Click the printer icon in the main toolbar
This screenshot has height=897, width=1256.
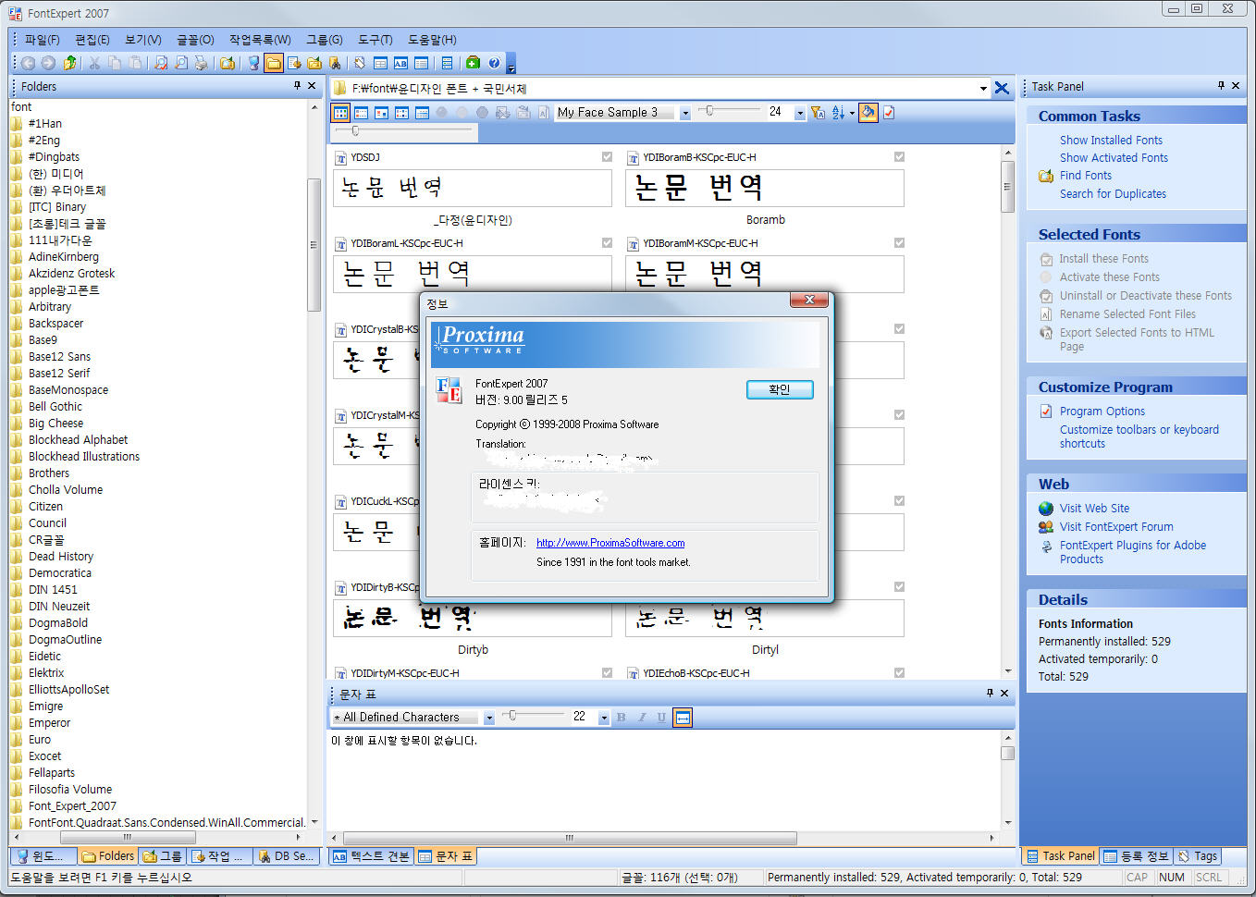click(x=201, y=63)
